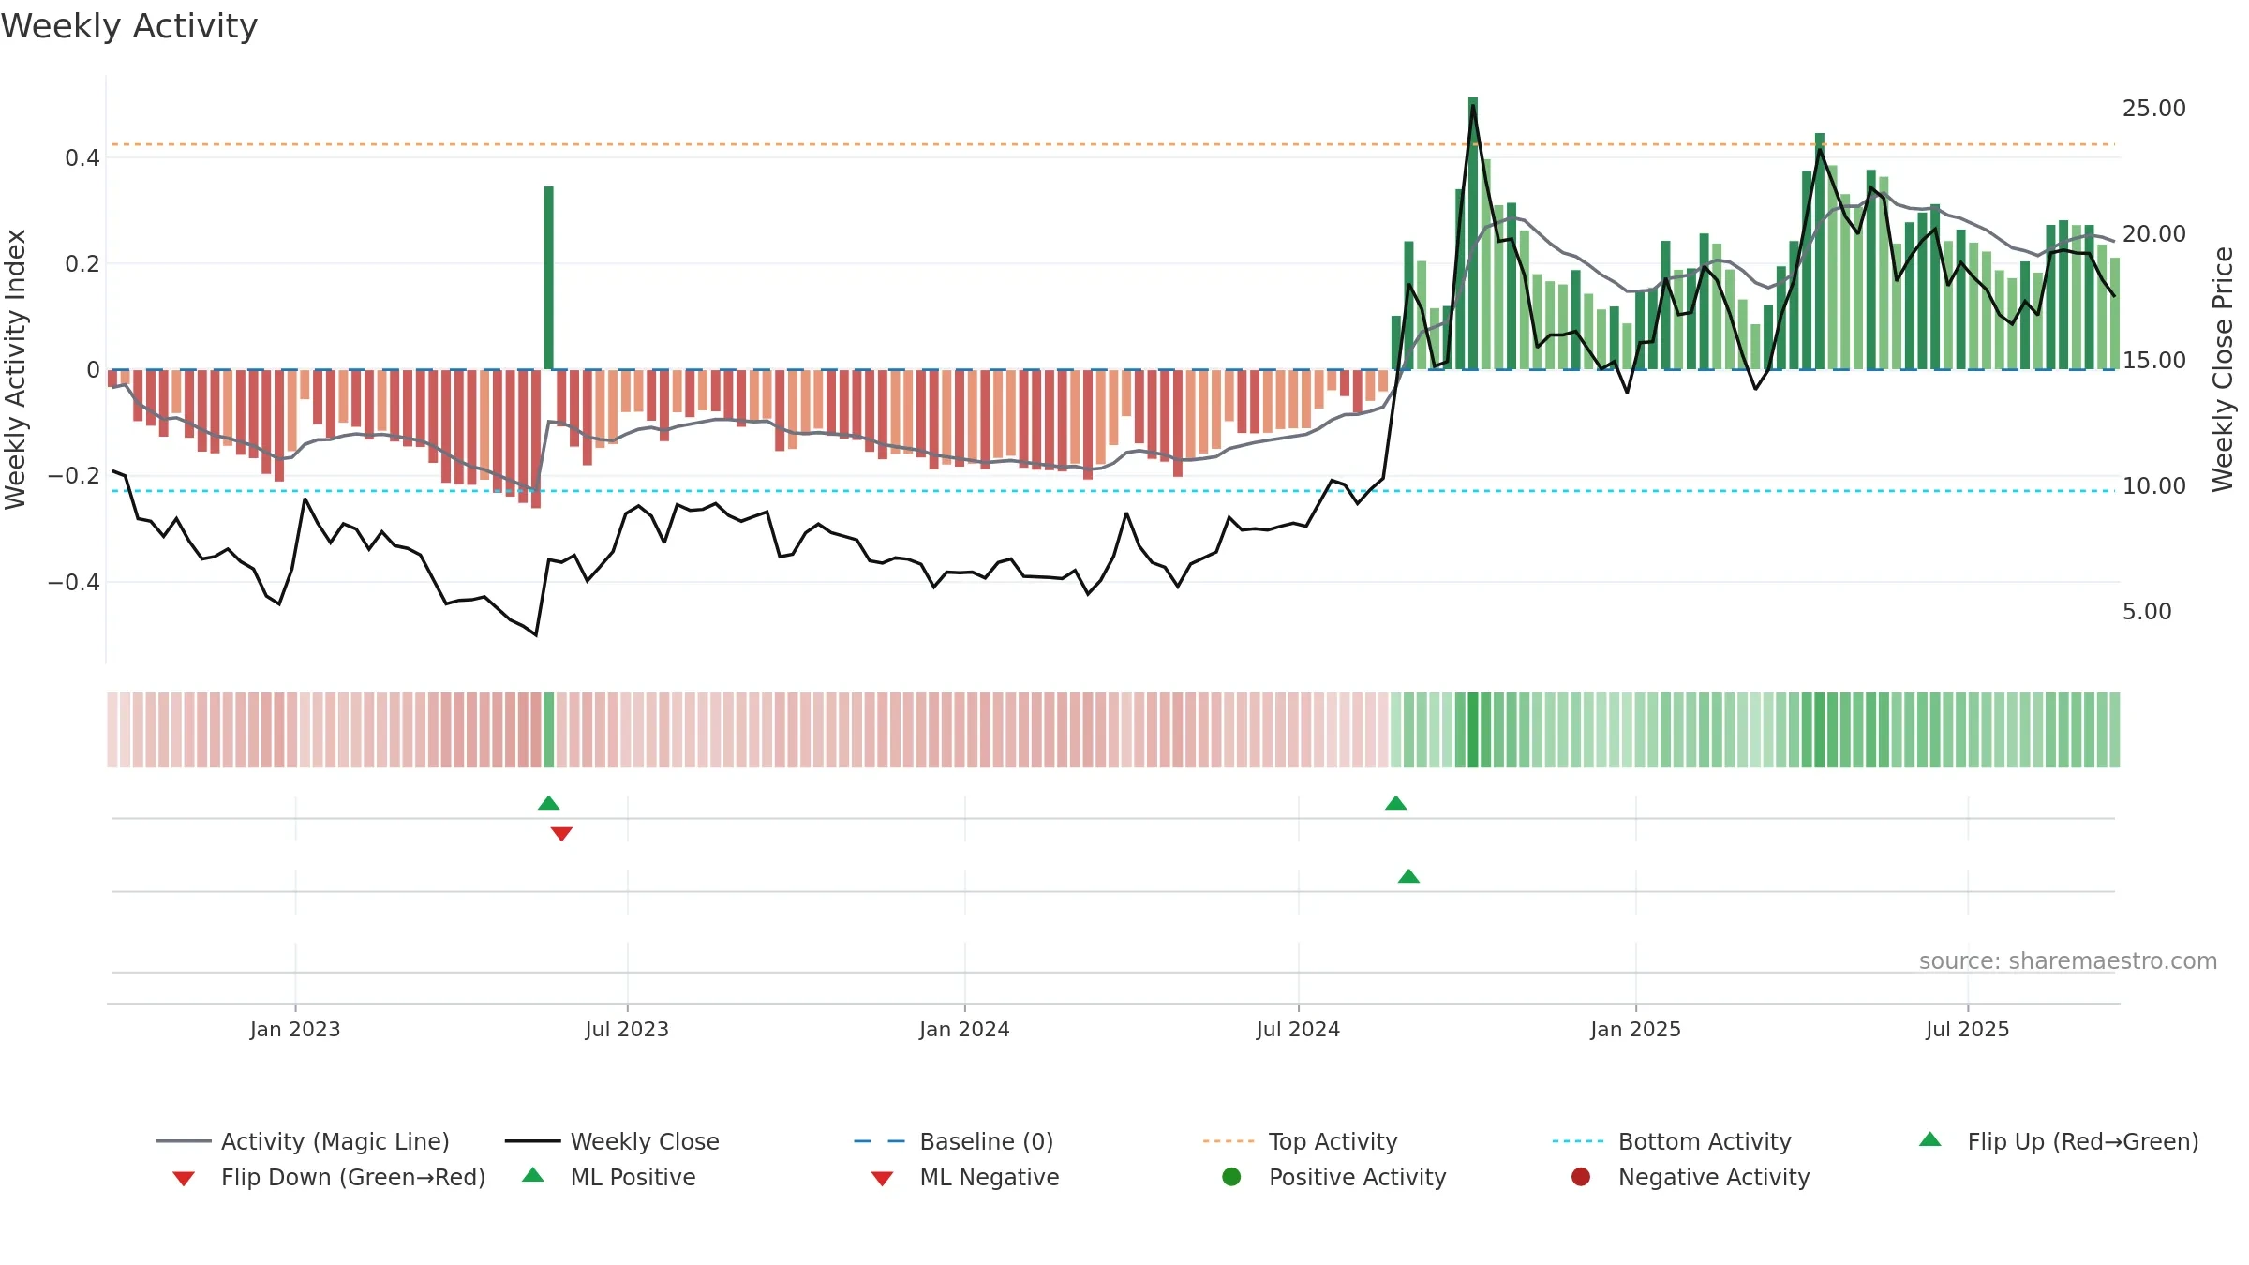Toggle Flip Up (Red→Green) legend entry
This screenshot has height=1265, width=2249.
(2059, 1141)
